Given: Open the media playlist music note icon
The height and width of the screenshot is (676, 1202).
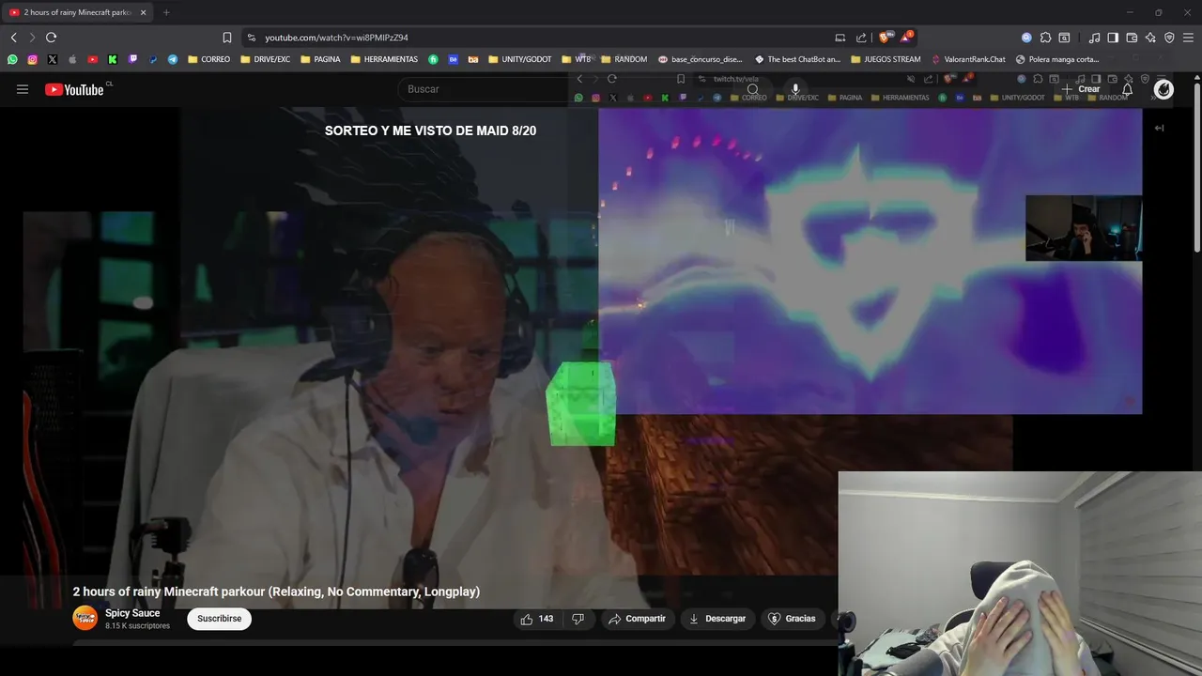Looking at the screenshot, I should point(1094,38).
